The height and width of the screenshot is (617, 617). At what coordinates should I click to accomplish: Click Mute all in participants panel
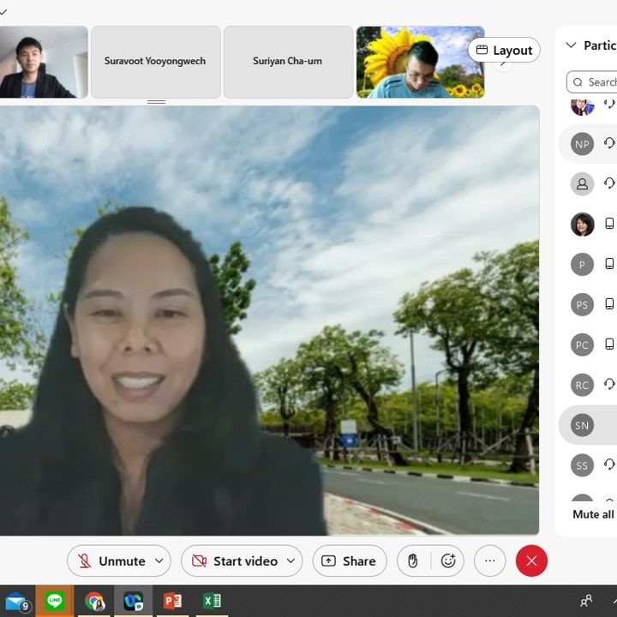click(593, 514)
